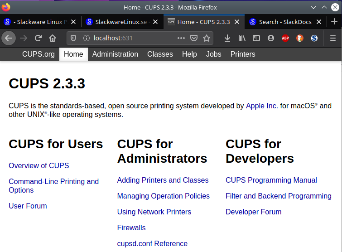Open the DuckDuckGo extension icon
The image size is (342, 252).
(300, 38)
